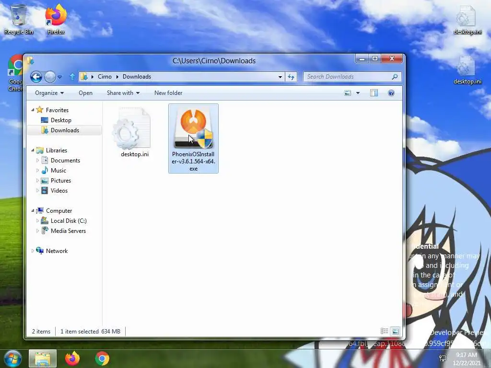Switch to large icons view in status bar
Viewport: 491px width, 368px height.
point(396,331)
